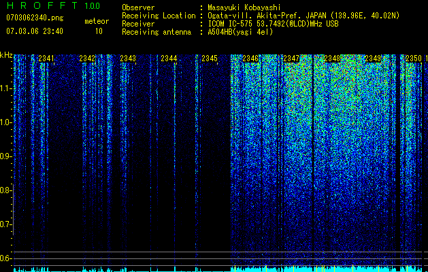The image size is (428, 272).
Task: Click the 0.6 kHz axis label
Action: click(x=5, y=258)
